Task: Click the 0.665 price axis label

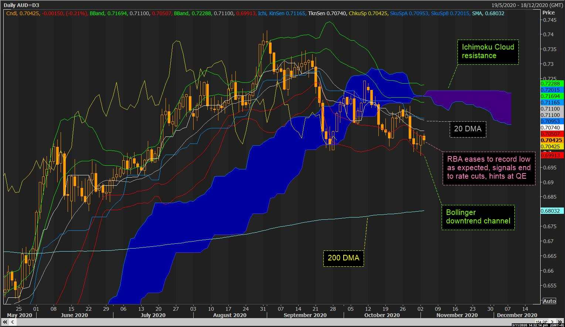Action: (x=549, y=256)
